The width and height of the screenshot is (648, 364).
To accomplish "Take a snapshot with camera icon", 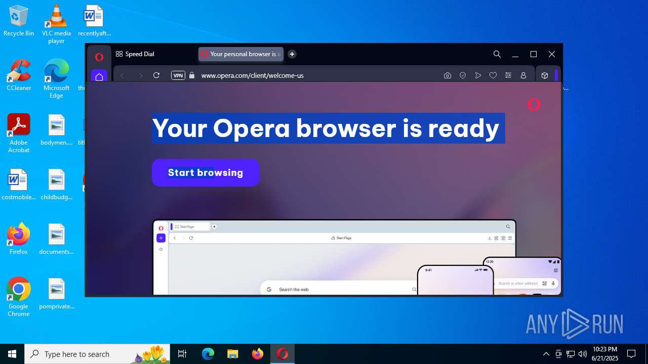I will (448, 75).
